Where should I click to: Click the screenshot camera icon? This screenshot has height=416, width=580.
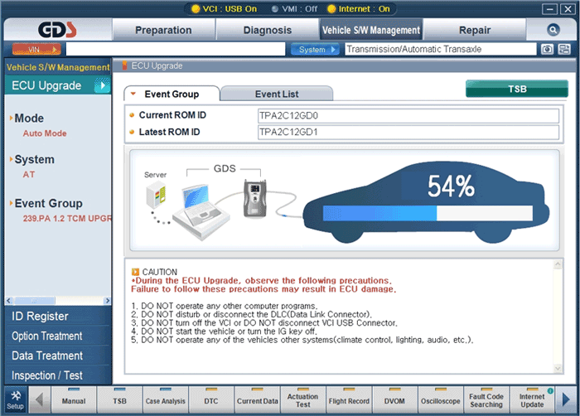click(x=547, y=49)
